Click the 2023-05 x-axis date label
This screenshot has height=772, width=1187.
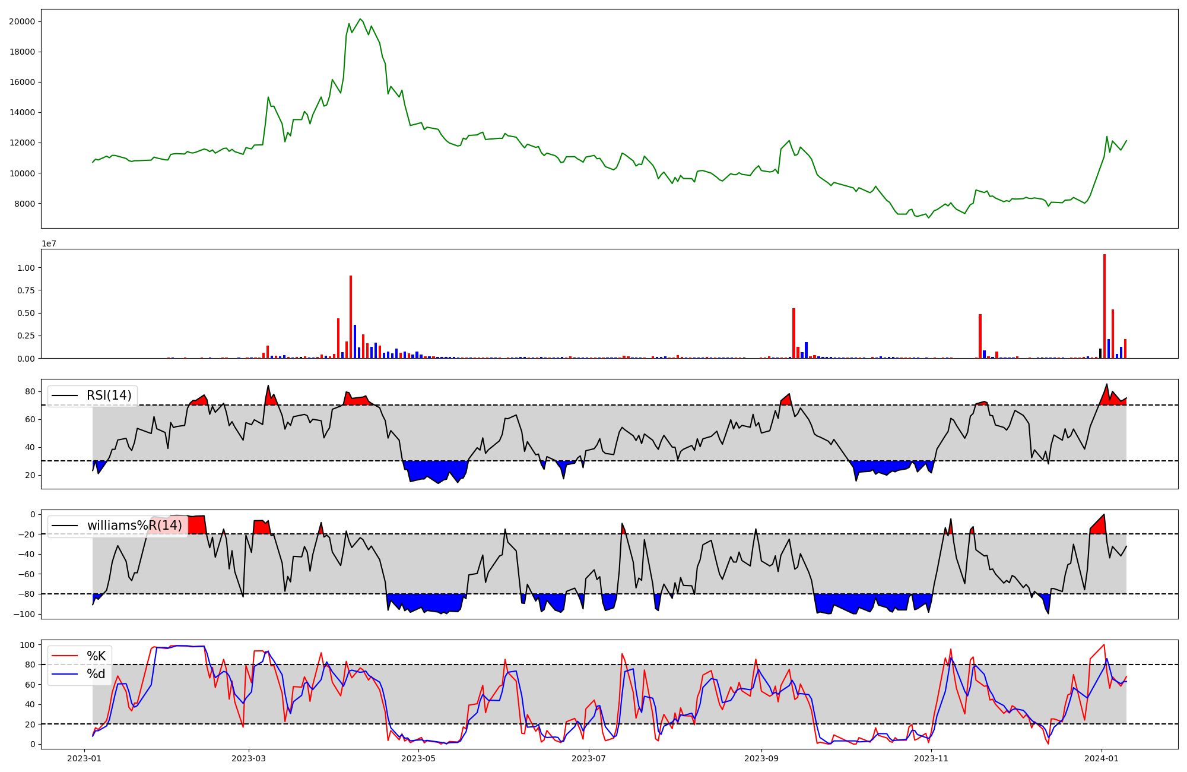[x=419, y=758]
